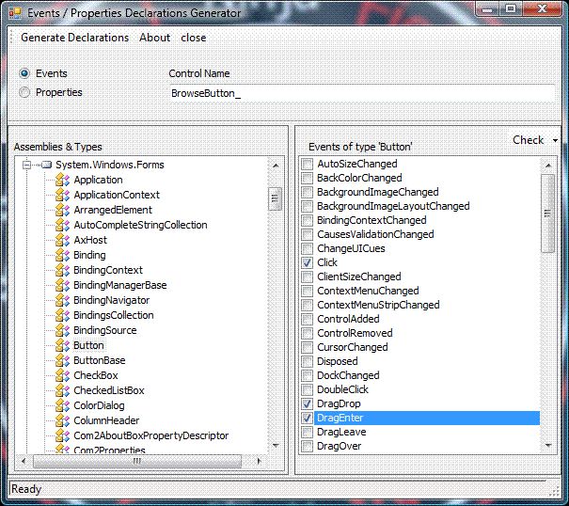Click the ColorDialog type icon
Viewport: 569px width, 506px height.
pos(62,405)
